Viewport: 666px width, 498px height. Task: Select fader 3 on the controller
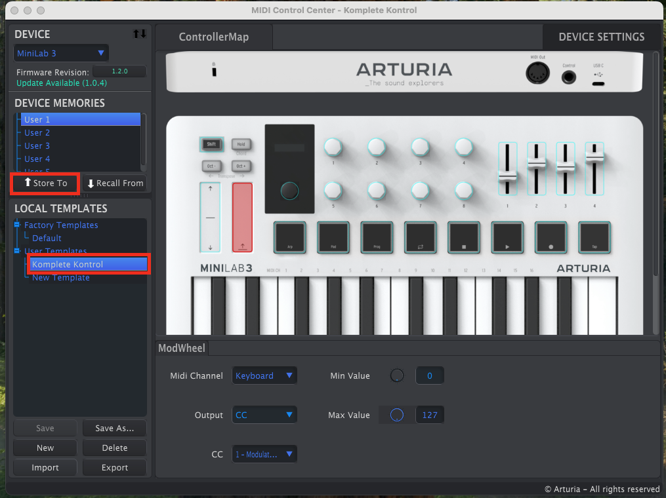coord(566,169)
